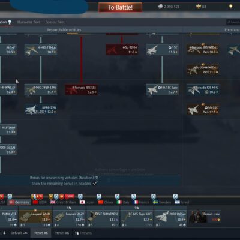Screen dimensions: 240x240
Task: Click the lightbulb icon in top bar
Action: (230, 7)
